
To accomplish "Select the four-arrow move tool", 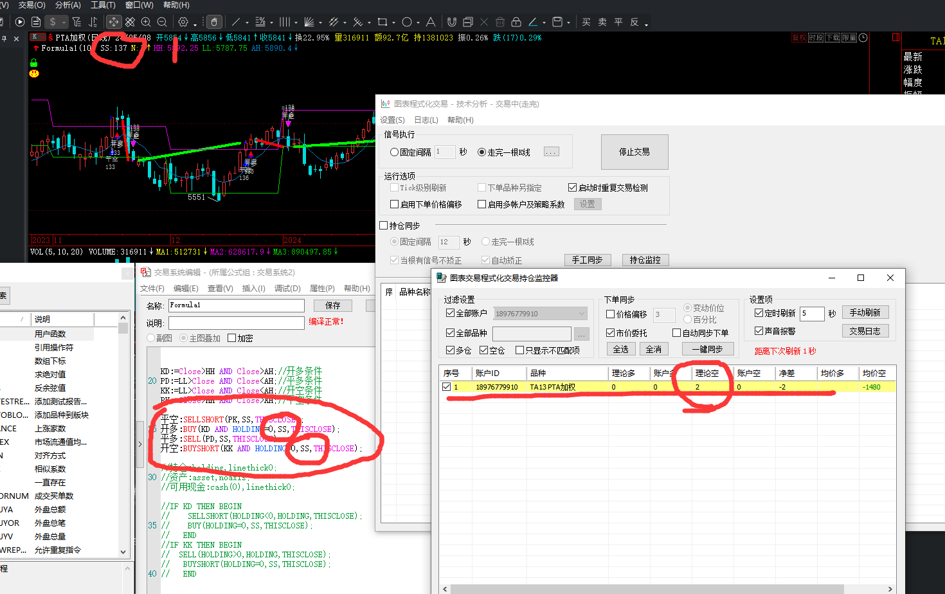I will pos(114,22).
